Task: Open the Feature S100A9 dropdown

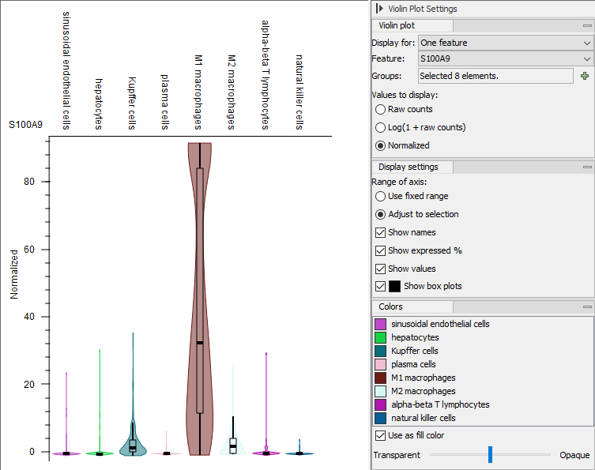Action: click(x=506, y=58)
